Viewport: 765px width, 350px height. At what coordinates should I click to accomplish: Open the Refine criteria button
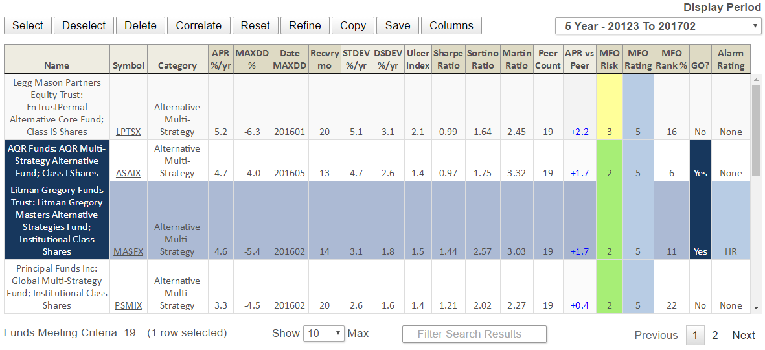(304, 25)
